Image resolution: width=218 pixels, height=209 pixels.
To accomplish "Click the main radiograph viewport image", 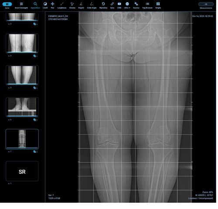I will tap(135, 107).
